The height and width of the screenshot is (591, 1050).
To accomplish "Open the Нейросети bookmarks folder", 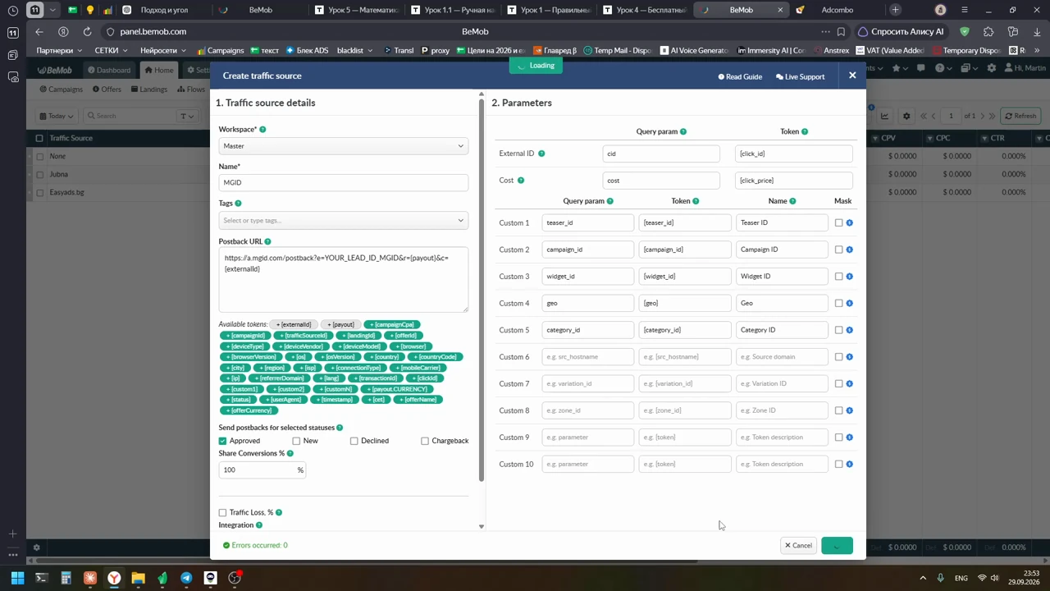I will point(162,50).
